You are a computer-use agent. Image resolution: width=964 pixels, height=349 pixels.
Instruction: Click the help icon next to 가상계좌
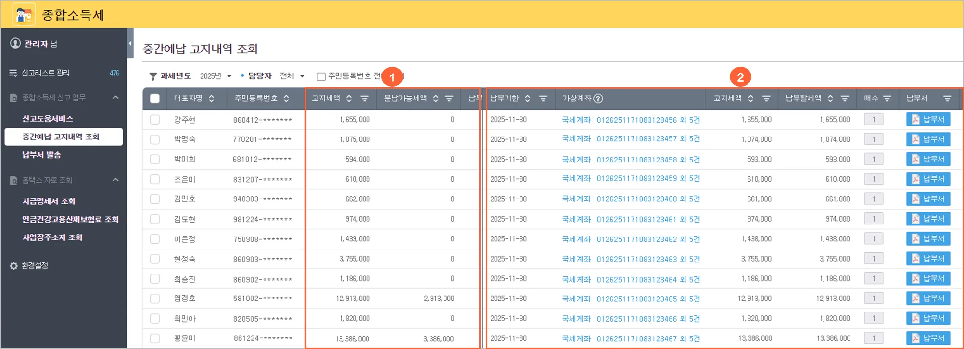tap(598, 99)
